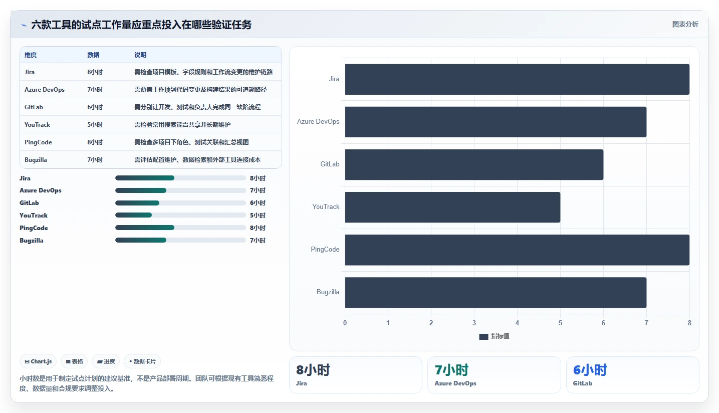Click the Jira progress bar in the progress list
Screen dimensions: 719x413
coord(180,178)
